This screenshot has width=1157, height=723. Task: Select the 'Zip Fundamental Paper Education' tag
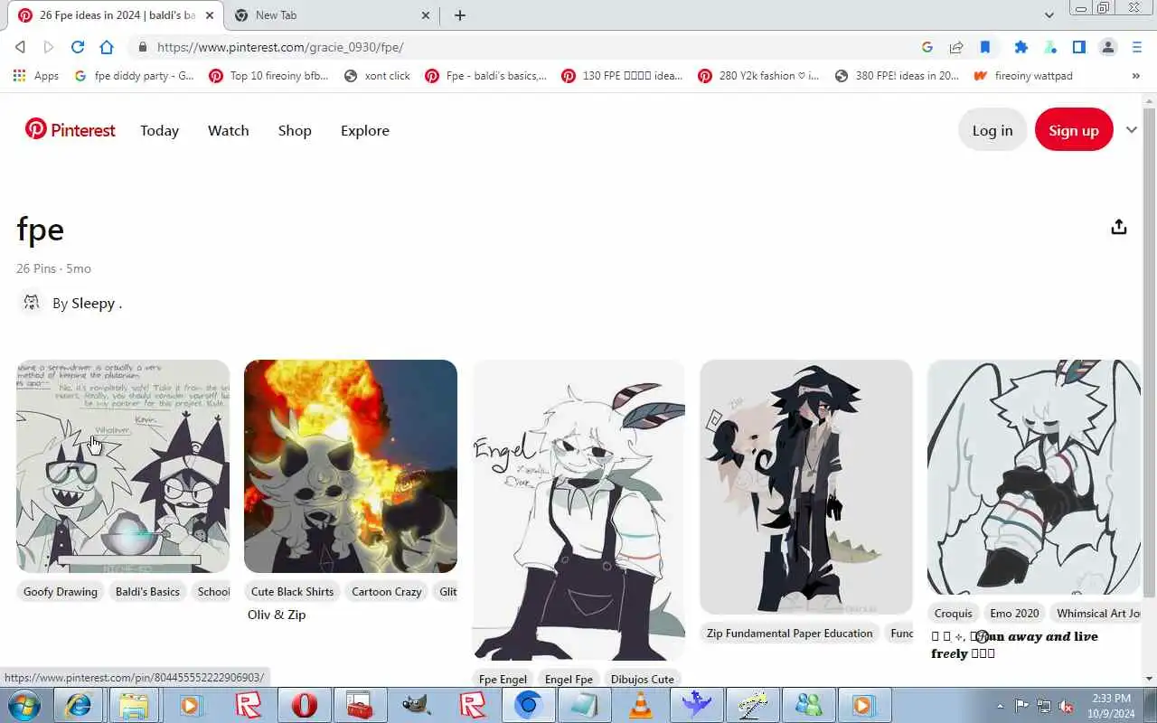[790, 634]
